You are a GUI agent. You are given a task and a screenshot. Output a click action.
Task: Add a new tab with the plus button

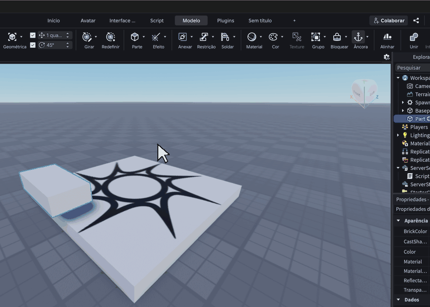(x=294, y=20)
